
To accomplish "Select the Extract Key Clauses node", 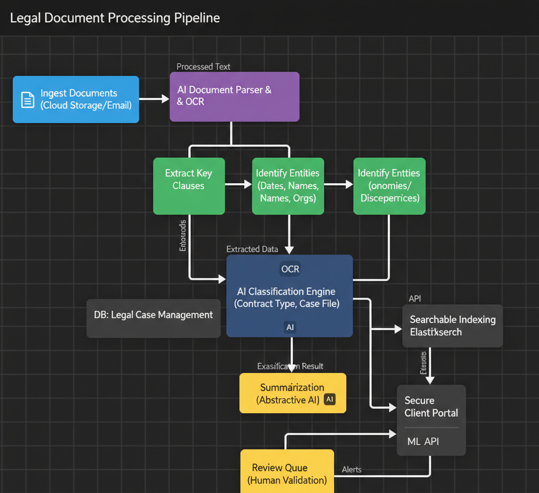I will click(188, 186).
